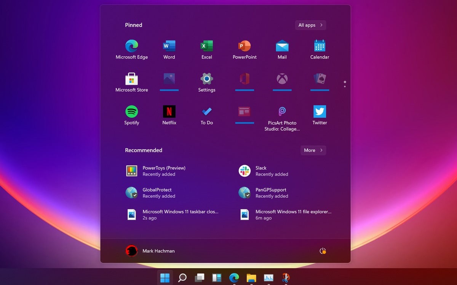Open recommended PowerToys (Preview)
The width and height of the screenshot is (457, 285).
click(x=156, y=171)
